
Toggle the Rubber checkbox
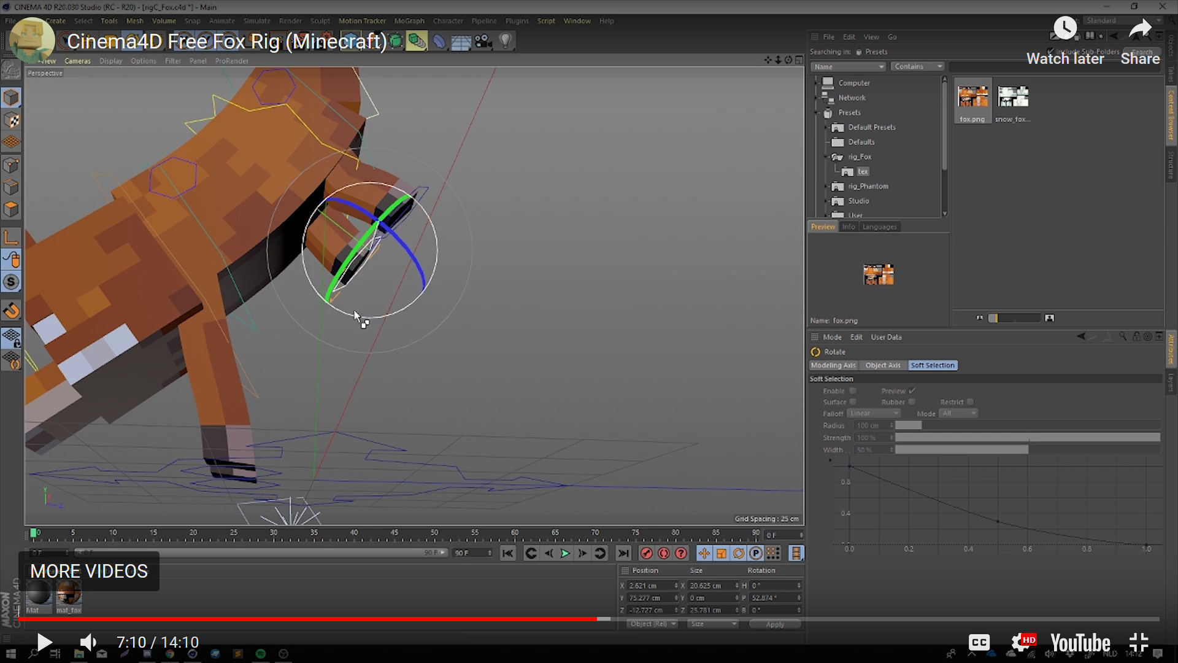(912, 402)
